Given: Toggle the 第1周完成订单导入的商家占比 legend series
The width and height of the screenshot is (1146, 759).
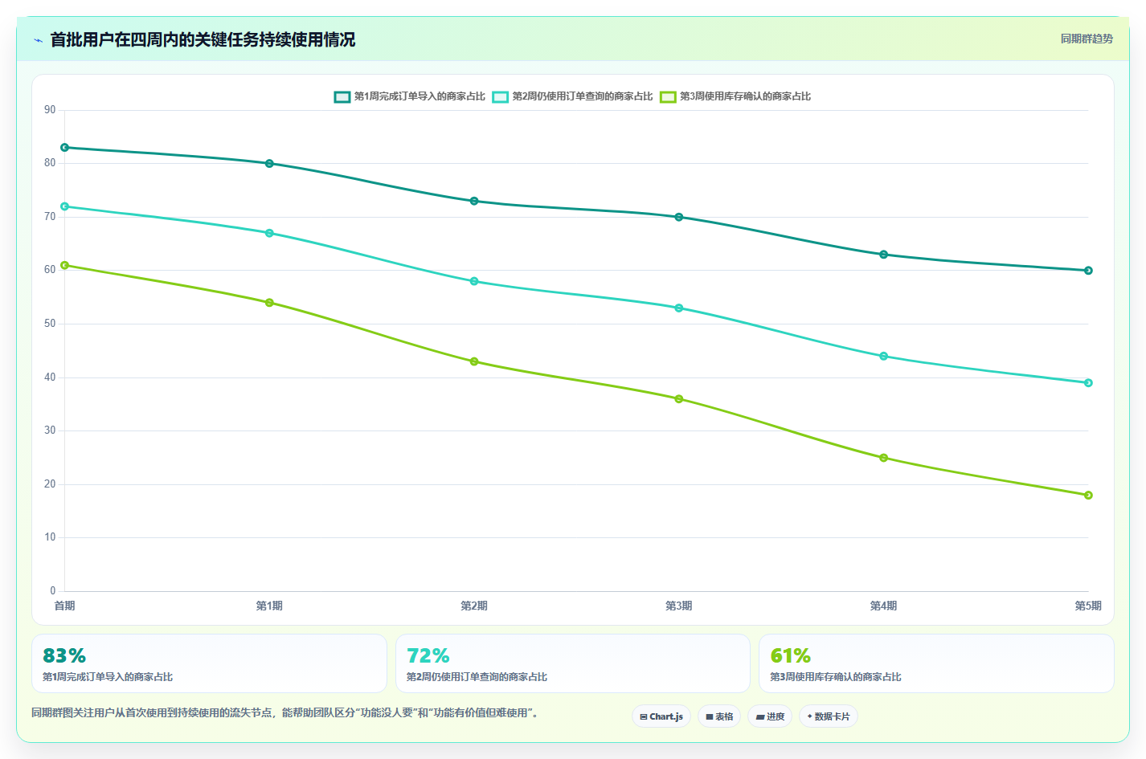Looking at the screenshot, I should pos(410,96).
